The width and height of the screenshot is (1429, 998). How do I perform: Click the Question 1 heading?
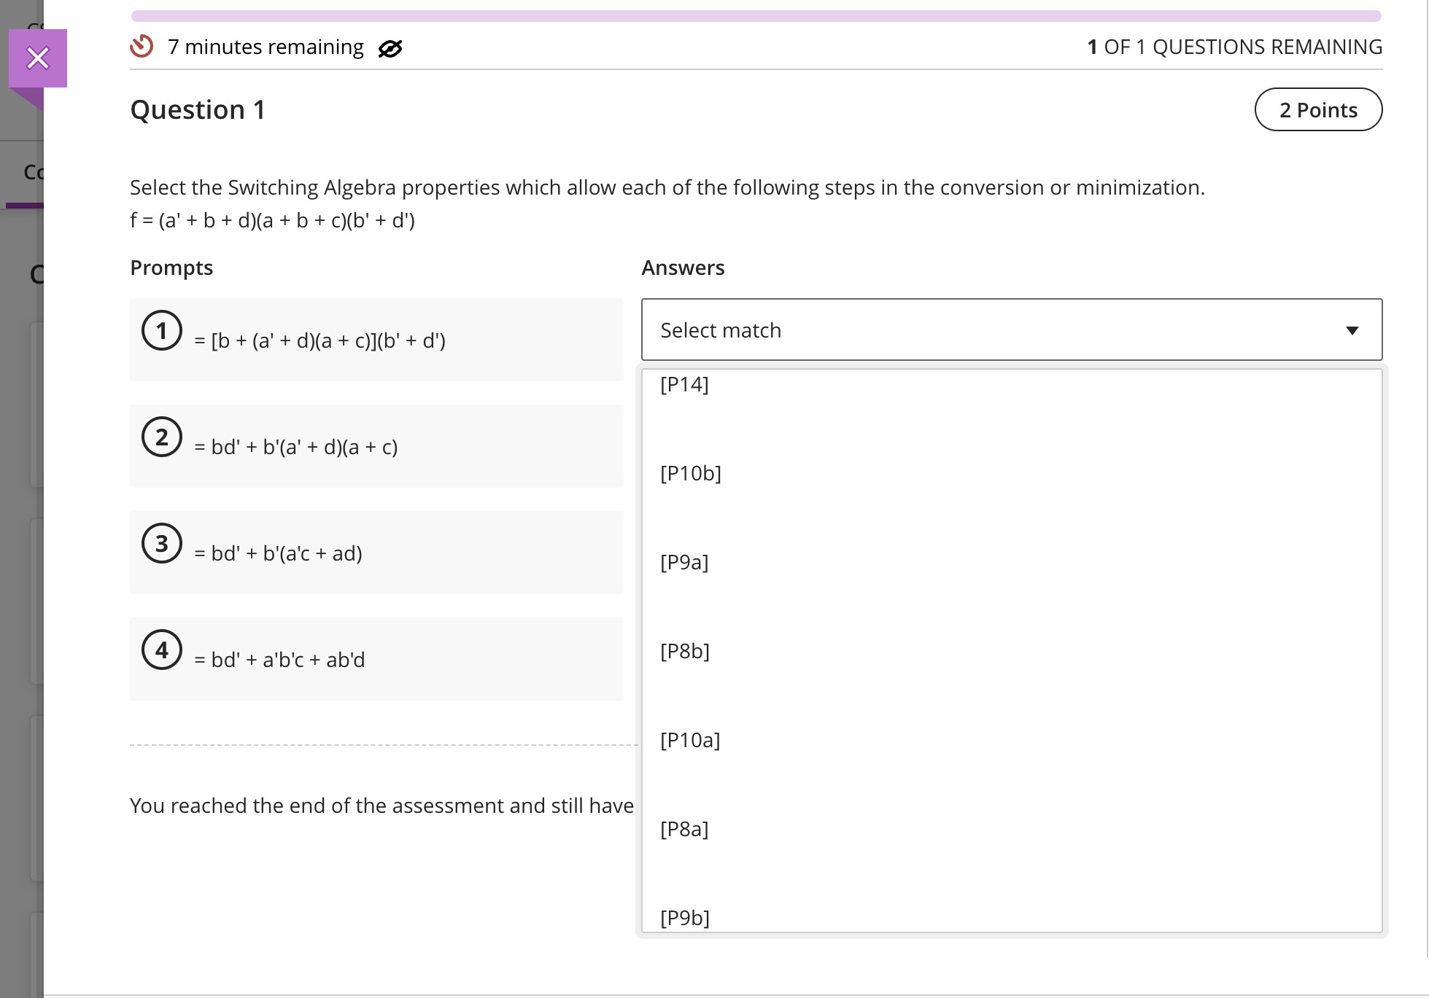pos(197,109)
